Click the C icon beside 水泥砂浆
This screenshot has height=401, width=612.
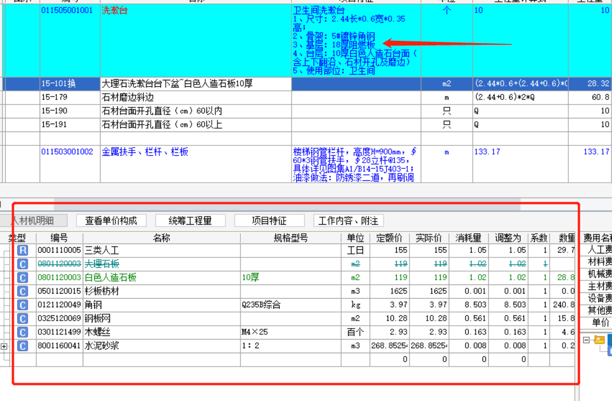[22, 346]
